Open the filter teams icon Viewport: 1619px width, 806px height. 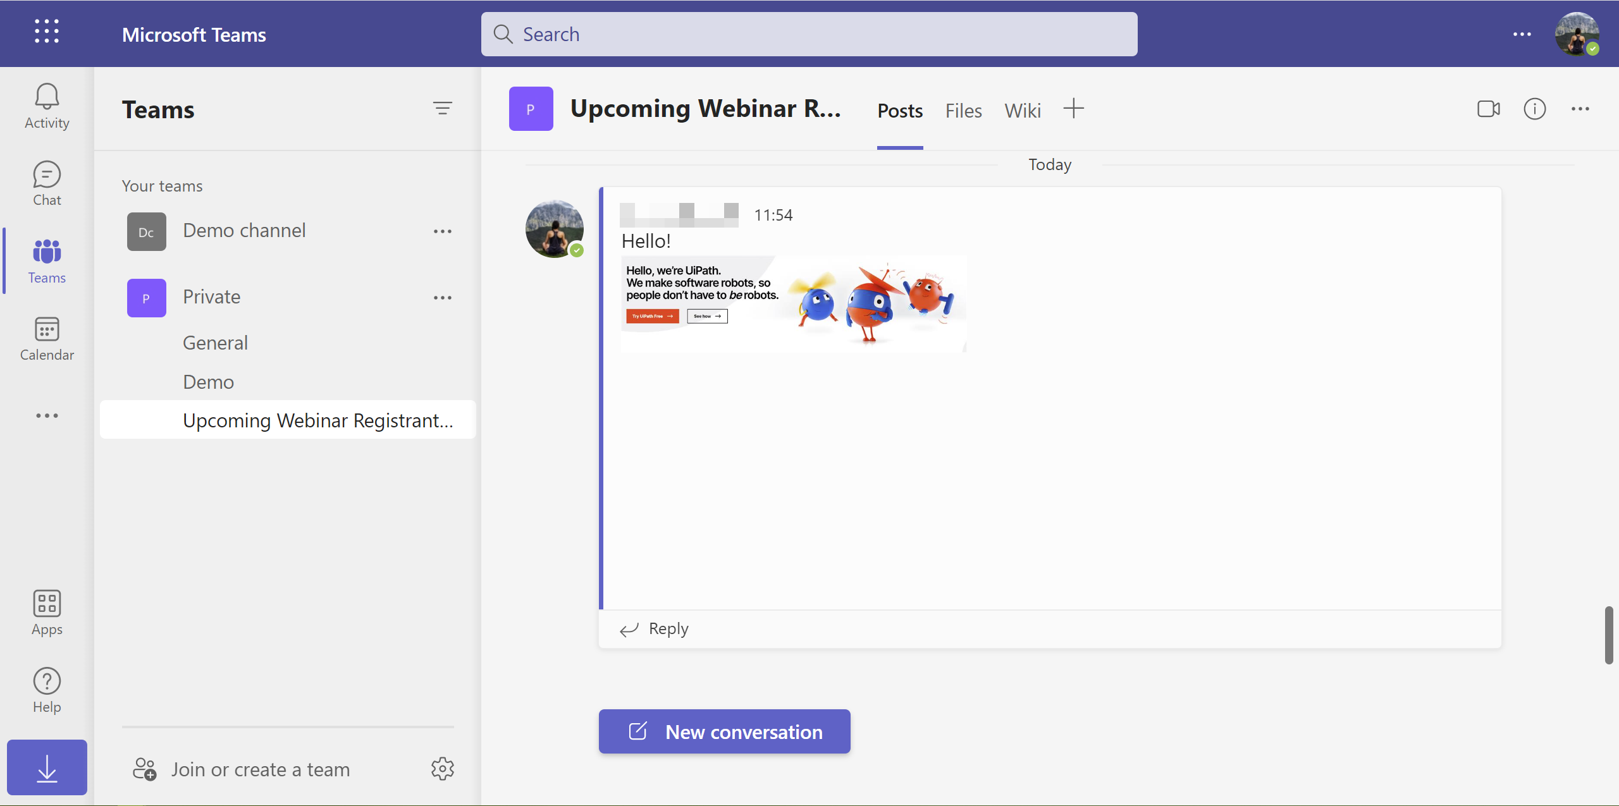point(443,108)
